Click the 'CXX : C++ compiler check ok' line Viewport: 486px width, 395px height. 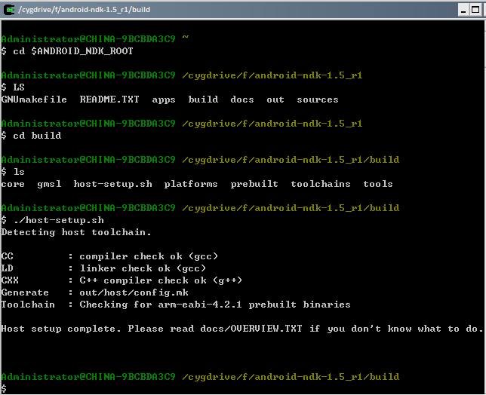tap(121, 280)
